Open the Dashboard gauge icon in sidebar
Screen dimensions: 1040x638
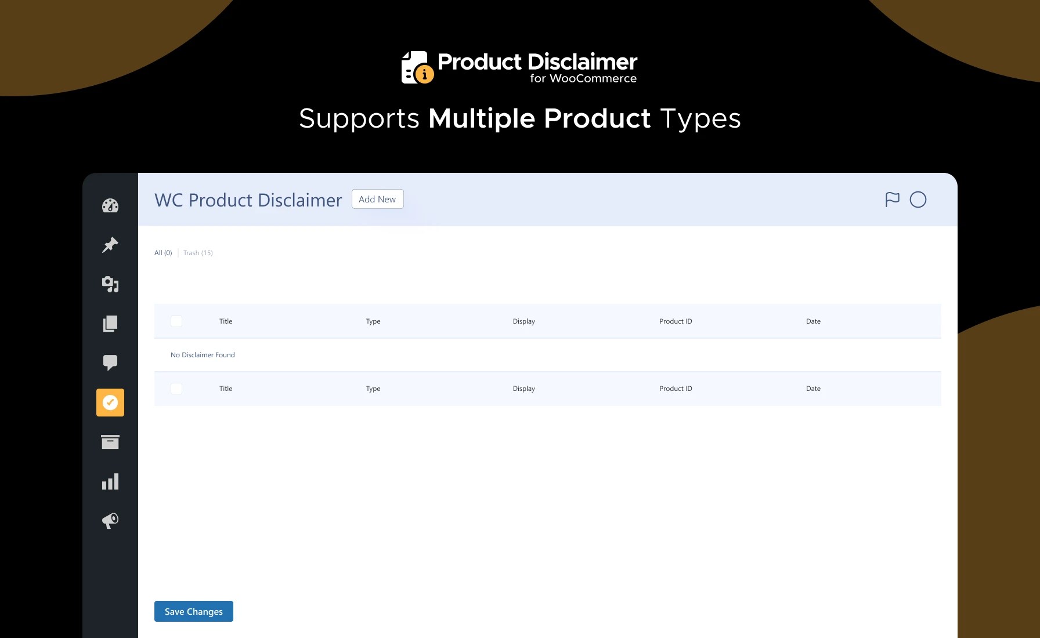(x=110, y=206)
